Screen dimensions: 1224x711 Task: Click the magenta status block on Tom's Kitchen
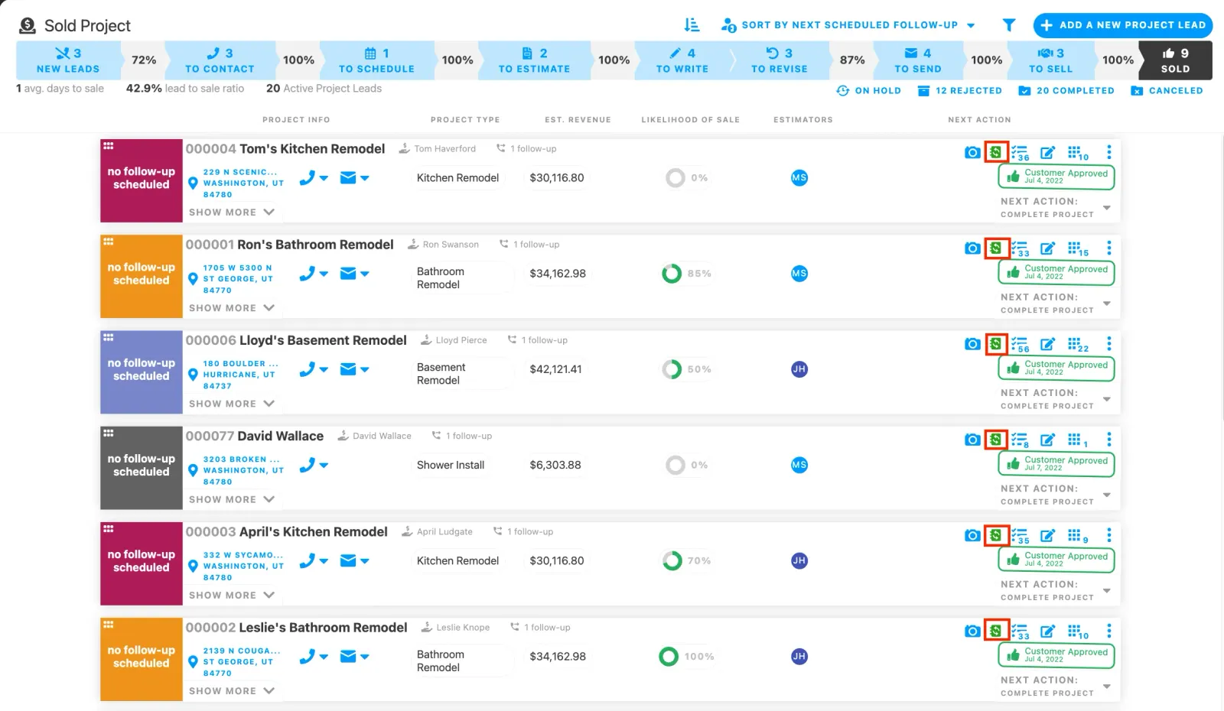click(142, 180)
